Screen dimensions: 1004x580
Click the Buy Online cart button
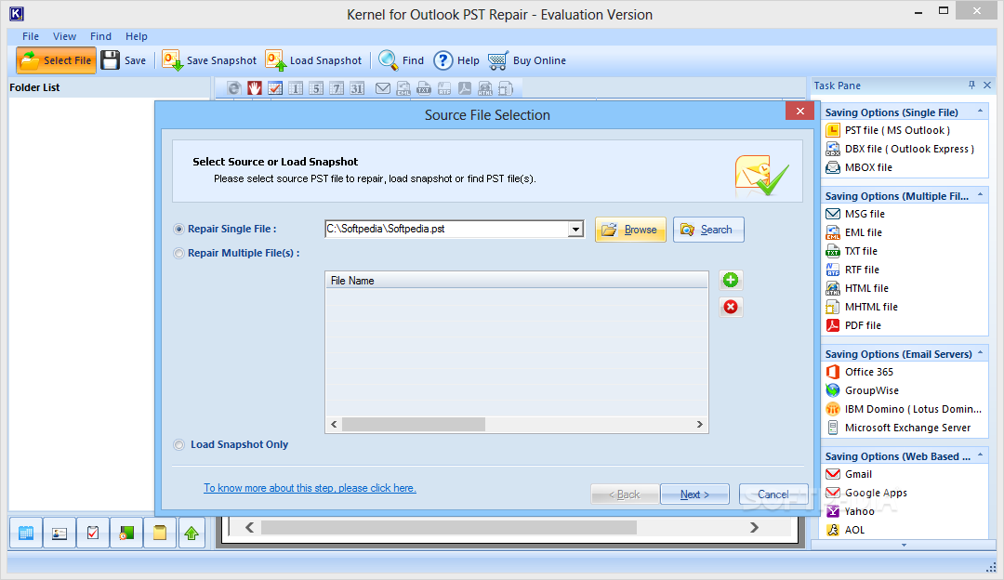click(527, 60)
